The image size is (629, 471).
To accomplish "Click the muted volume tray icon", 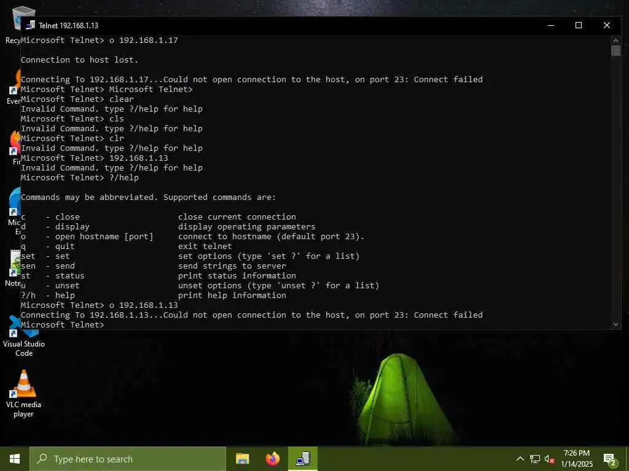I will (x=550, y=459).
